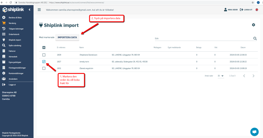The width and height of the screenshot is (263, 138).
Task: Bookmark page with the star icon
Action: [253, 3]
